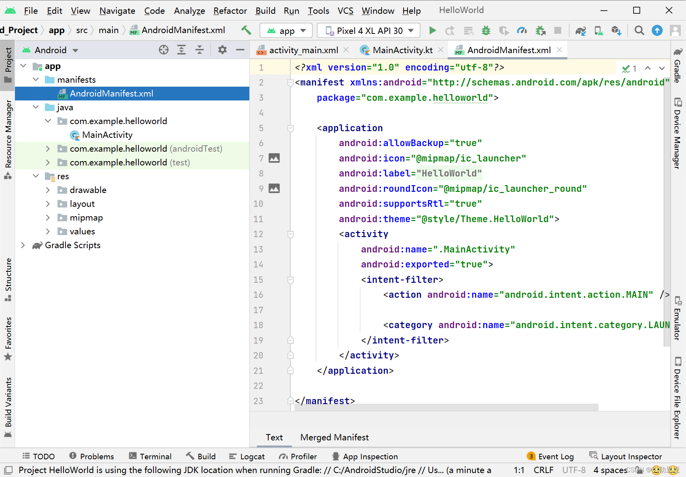The height and width of the screenshot is (477, 686).
Task: Select MainActivity in the project tree
Action: point(107,135)
